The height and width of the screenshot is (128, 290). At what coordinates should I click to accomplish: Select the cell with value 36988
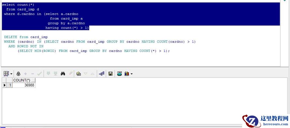click(x=24, y=85)
